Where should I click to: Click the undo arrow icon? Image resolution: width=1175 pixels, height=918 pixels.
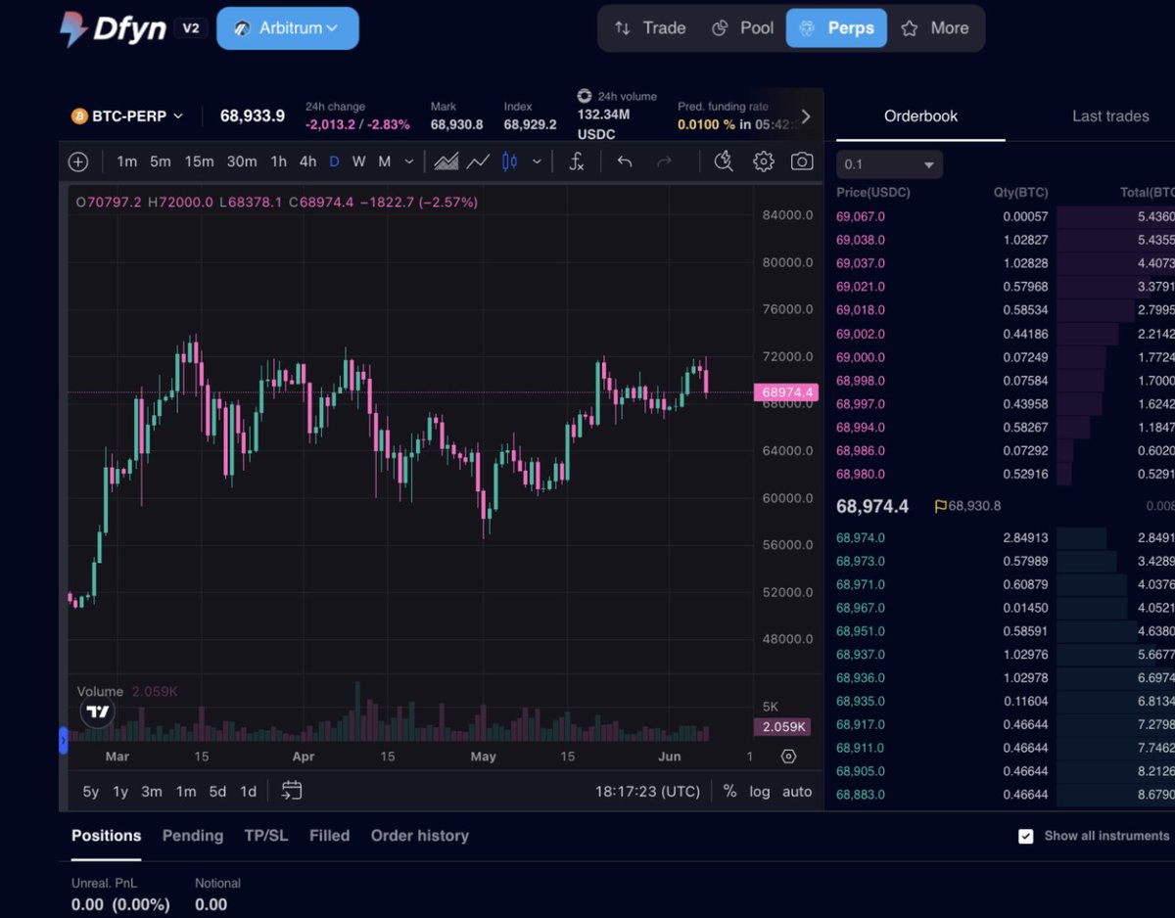[x=625, y=162]
